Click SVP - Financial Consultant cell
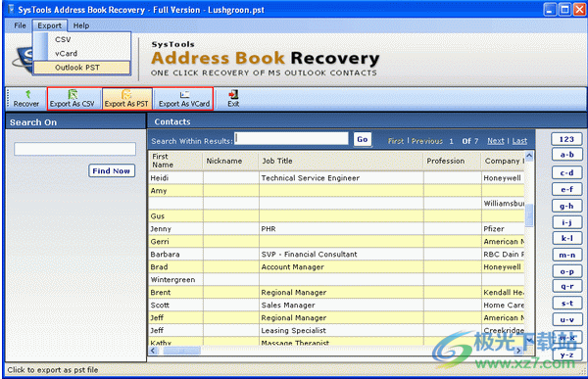The width and height of the screenshot is (588, 379). pos(341,255)
